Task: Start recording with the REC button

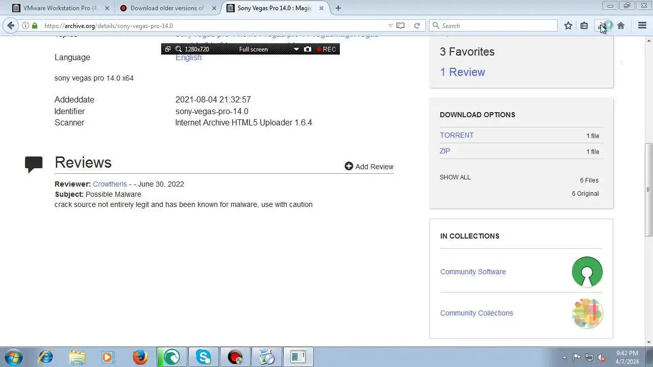Action: [326, 49]
